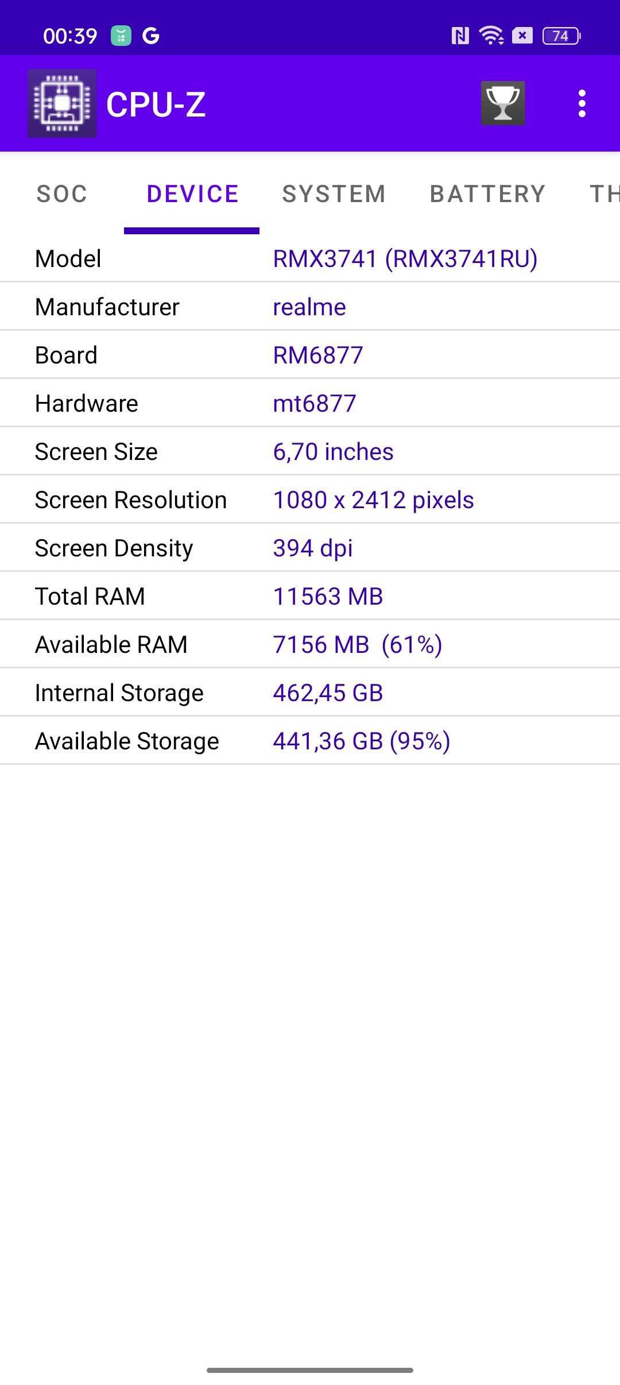Tap the CPU-Z chip logo icon
Screen dimensions: 620x1385
pos(62,103)
